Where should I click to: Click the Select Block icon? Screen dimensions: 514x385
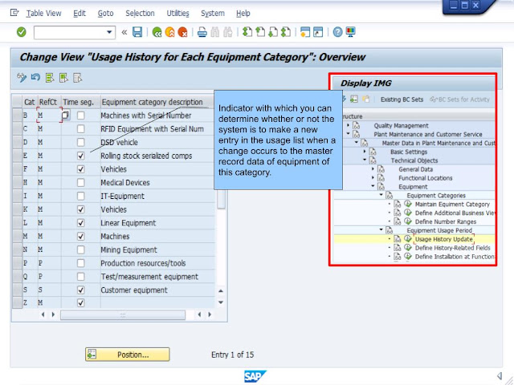coord(63,78)
